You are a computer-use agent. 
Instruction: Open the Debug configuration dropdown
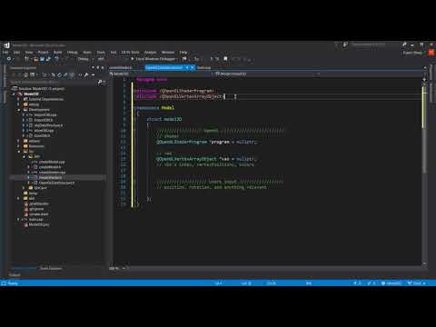tap(84, 59)
